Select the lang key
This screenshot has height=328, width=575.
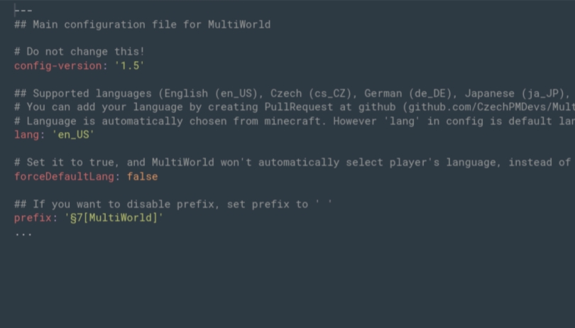click(26, 135)
